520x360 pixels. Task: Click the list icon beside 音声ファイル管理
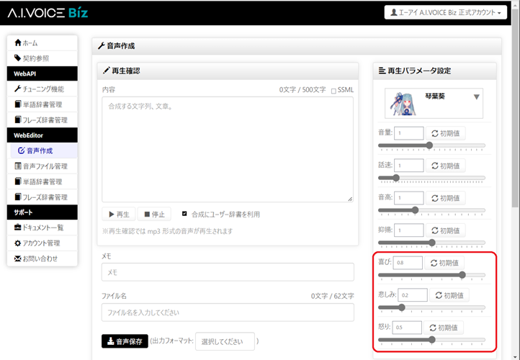[x=18, y=166]
